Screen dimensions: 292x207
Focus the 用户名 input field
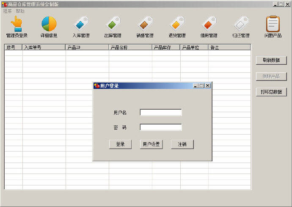161,113
